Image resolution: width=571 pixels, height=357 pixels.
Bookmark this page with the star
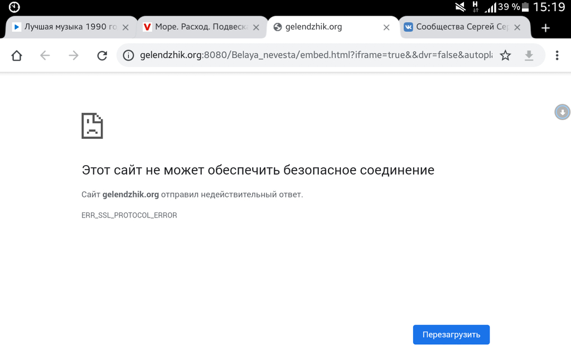(505, 55)
